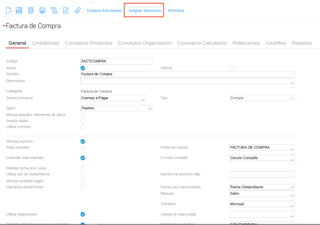Click the letter A document icon
Viewport: 320px width, 225px height.
point(66,10)
